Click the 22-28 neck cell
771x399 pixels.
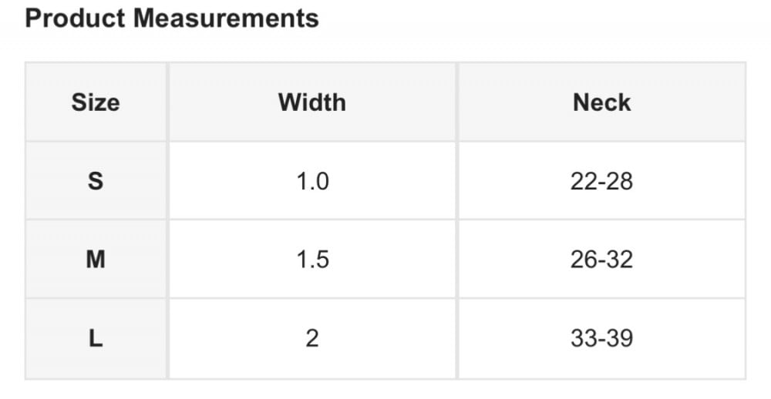(x=601, y=181)
